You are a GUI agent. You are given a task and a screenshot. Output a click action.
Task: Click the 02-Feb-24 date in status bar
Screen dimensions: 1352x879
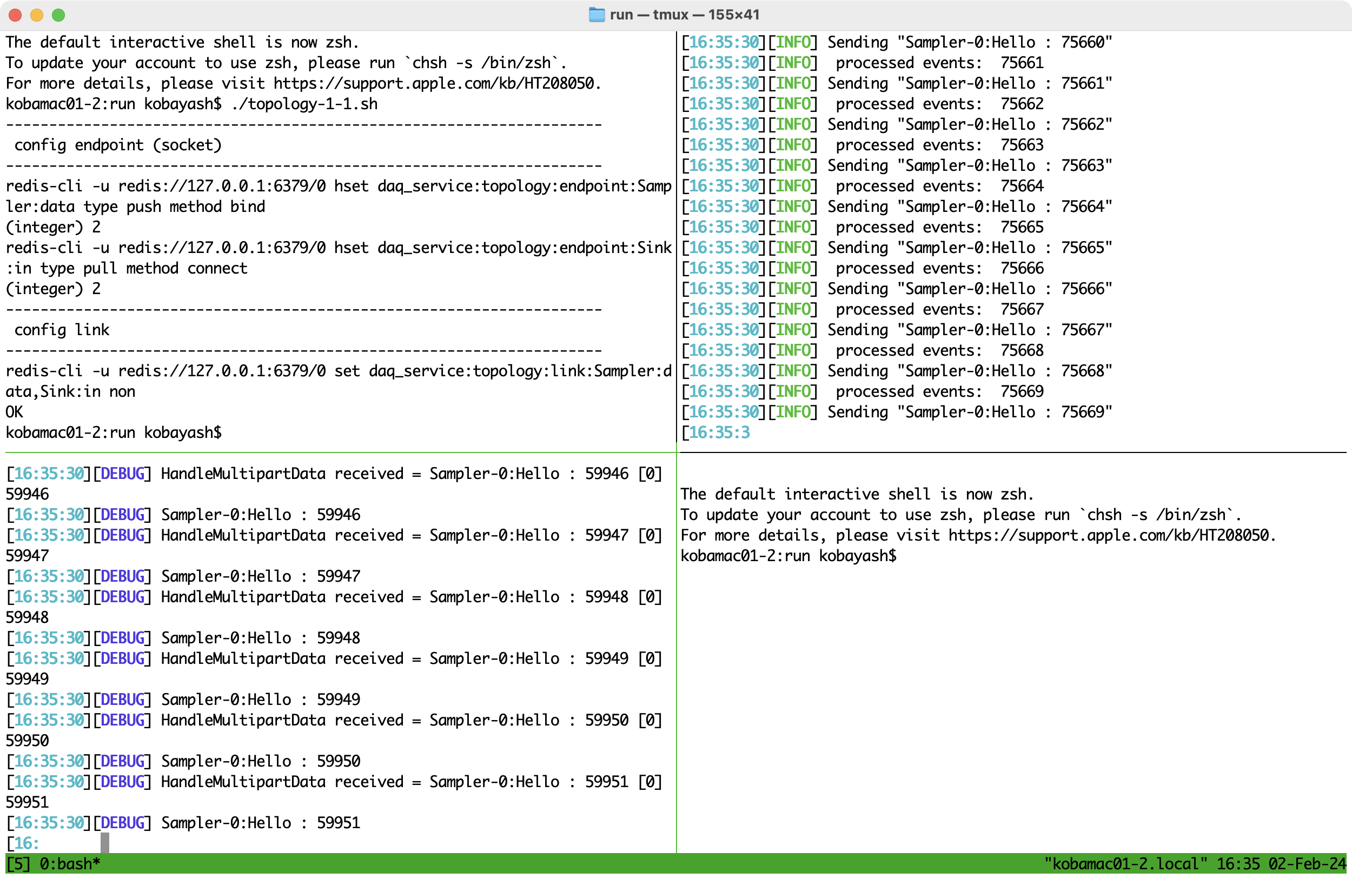(1307, 864)
